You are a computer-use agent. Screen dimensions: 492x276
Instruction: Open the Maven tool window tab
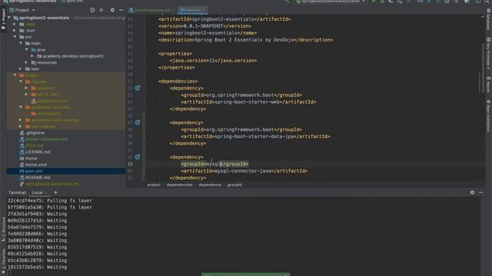pos(489,84)
